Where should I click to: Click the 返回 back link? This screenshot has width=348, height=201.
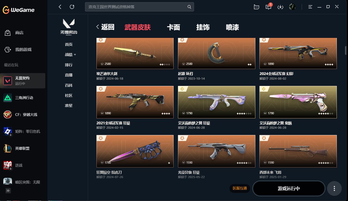pyautogui.click(x=105, y=27)
